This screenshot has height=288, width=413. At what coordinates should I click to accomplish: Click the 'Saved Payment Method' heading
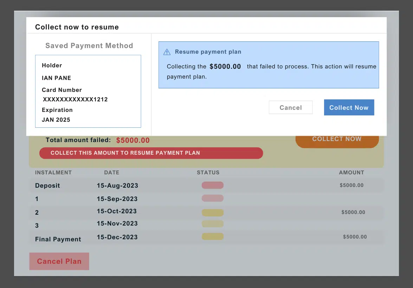89,46
